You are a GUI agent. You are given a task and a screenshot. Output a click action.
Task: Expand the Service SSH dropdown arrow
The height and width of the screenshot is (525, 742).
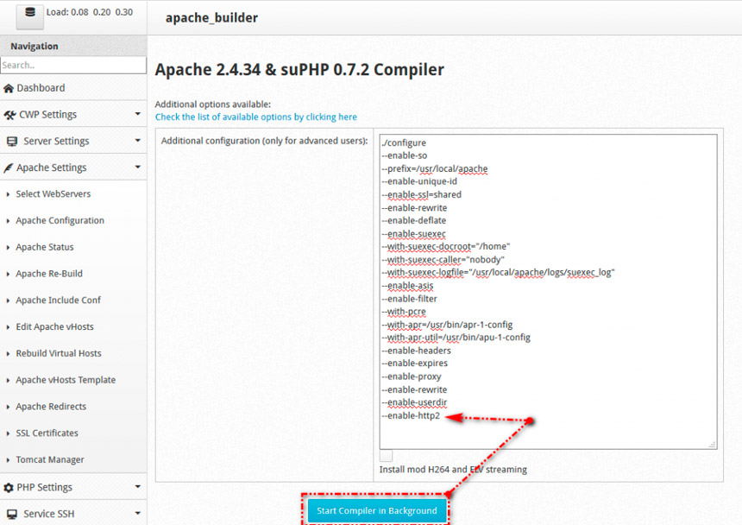tap(138, 513)
